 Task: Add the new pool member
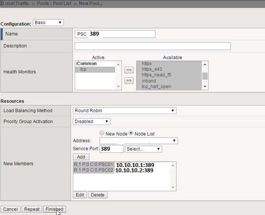(x=81, y=157)
